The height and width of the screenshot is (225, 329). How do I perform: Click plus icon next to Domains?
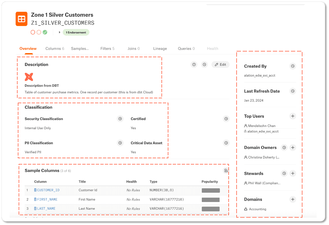[x=293, y=200]
